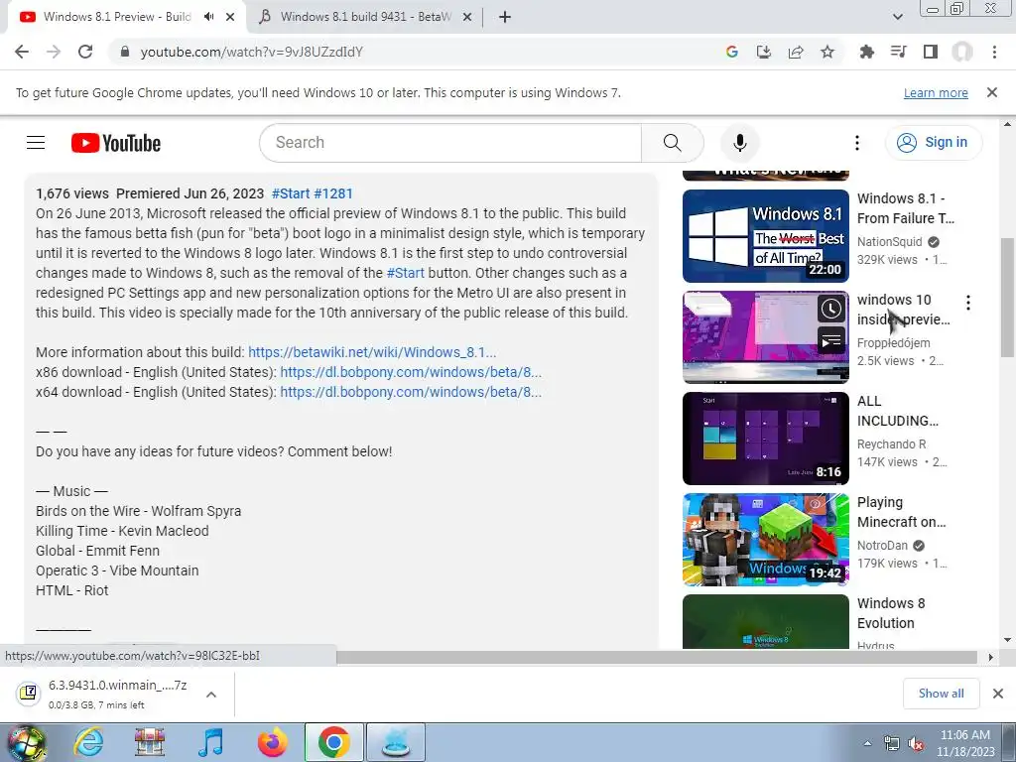Open Chrome three-dot menu
Viewport: 1016px width, 762px height.
[994, 52]
